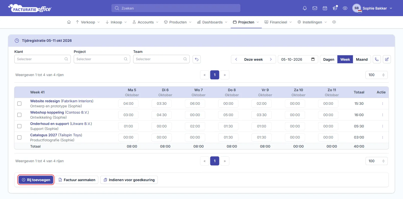Click the reset filters undo icon
Viewport: 403px width, 199px height.
coord(197,59)
